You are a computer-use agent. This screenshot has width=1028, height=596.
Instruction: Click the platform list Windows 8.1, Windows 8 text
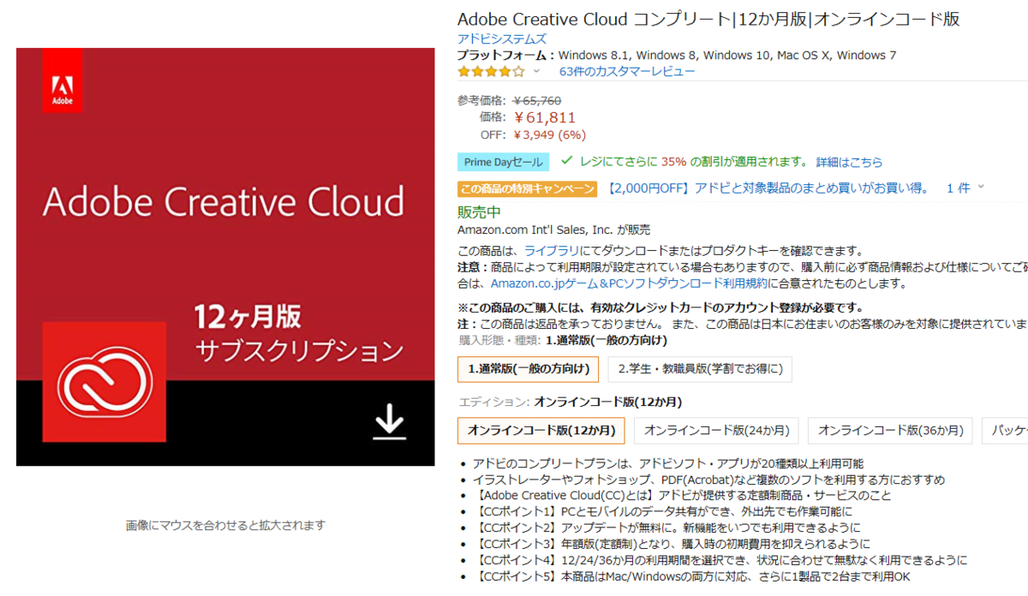727,55
